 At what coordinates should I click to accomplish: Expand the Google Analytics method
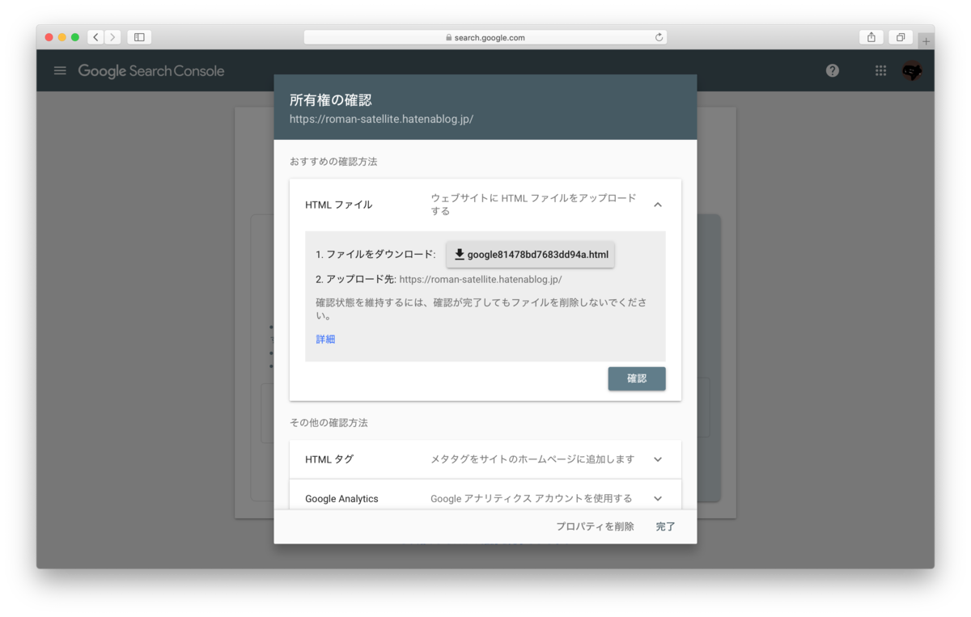[485, 498]
